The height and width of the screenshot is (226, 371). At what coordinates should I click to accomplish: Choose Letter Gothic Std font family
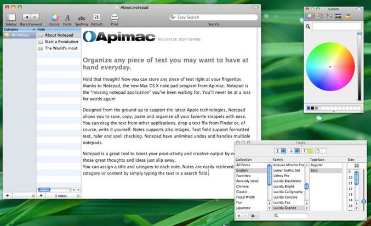(x=288, y=171)
